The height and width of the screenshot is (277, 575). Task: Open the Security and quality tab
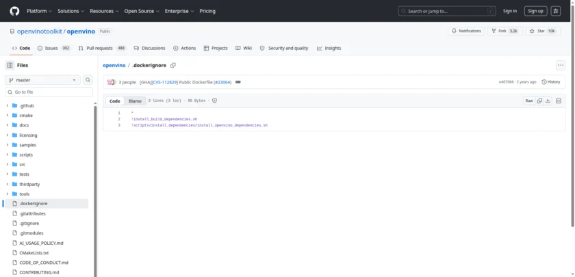pyautogui.click(x=284, y=48)
